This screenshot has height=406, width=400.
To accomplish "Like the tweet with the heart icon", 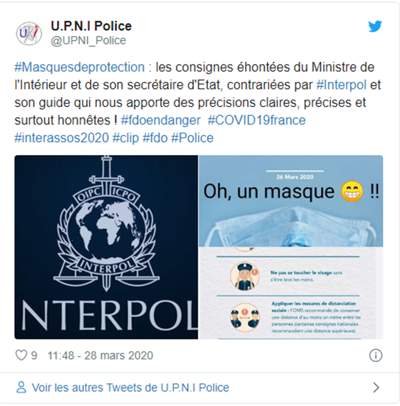I will coord(21,355).
